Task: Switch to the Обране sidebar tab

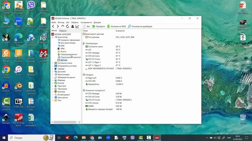Action: pos(63,31)
